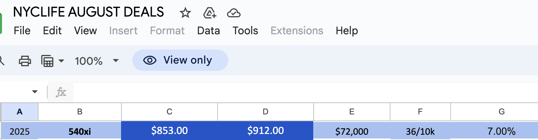The image size is (538, 140).
Task: Open the Help menu
Action: click(347, 30)
